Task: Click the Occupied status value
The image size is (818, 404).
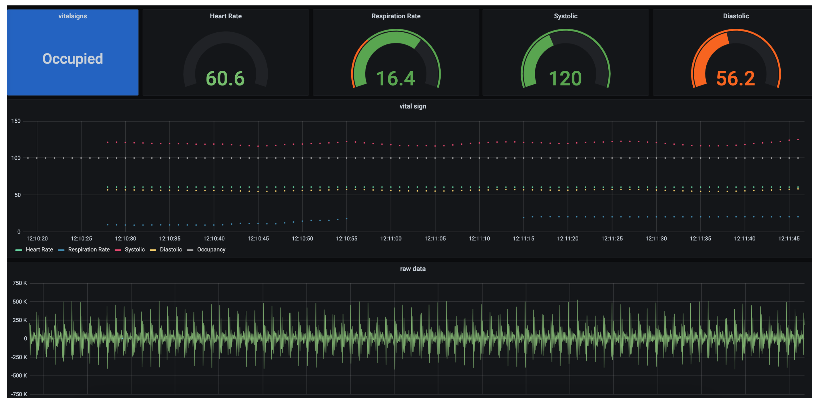Action: point(72,59)
